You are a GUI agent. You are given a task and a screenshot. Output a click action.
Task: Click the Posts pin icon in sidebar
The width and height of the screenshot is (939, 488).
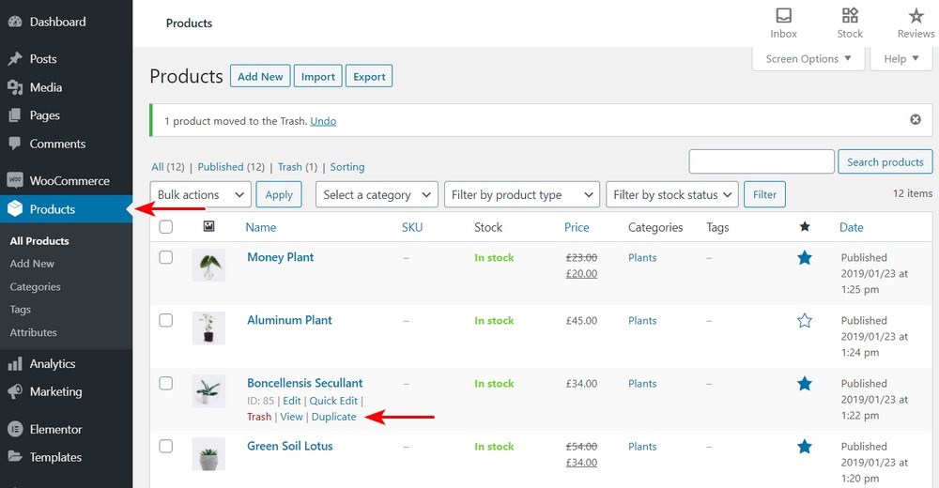tap(15, 59)
